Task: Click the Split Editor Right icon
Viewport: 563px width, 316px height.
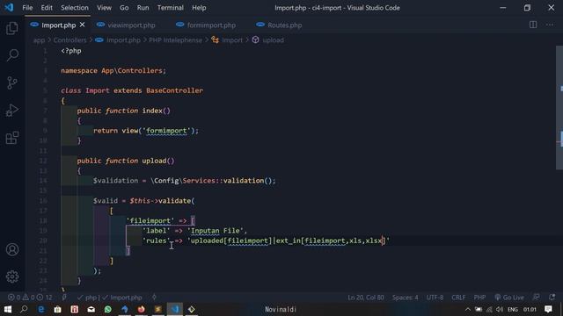Action: tap(533, 25)
